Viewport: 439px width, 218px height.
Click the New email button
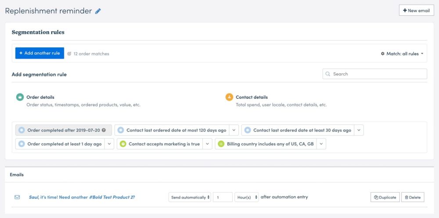[416, 11]
